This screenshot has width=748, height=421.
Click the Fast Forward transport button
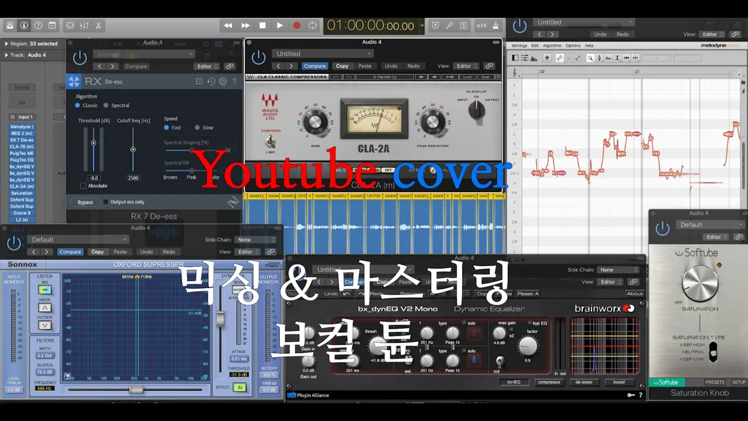246,26
